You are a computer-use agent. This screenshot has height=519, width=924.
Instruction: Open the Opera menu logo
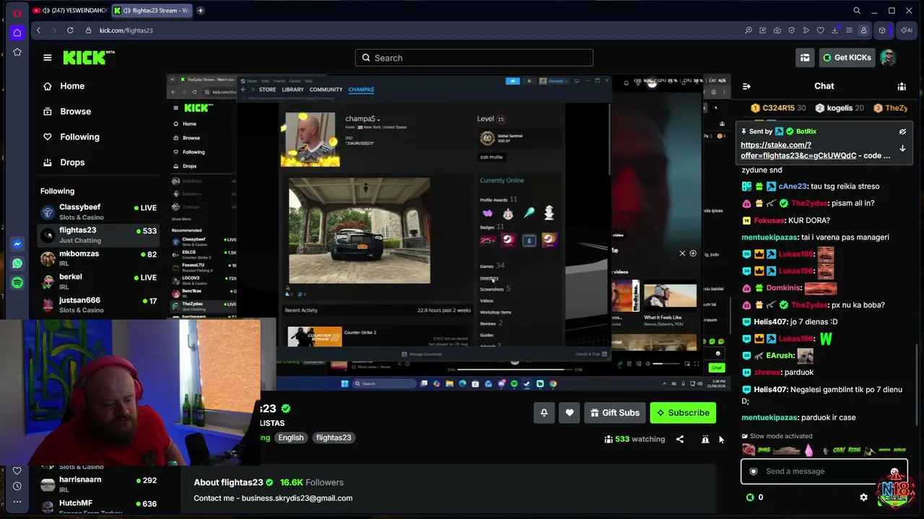click(x=17, y=13)
